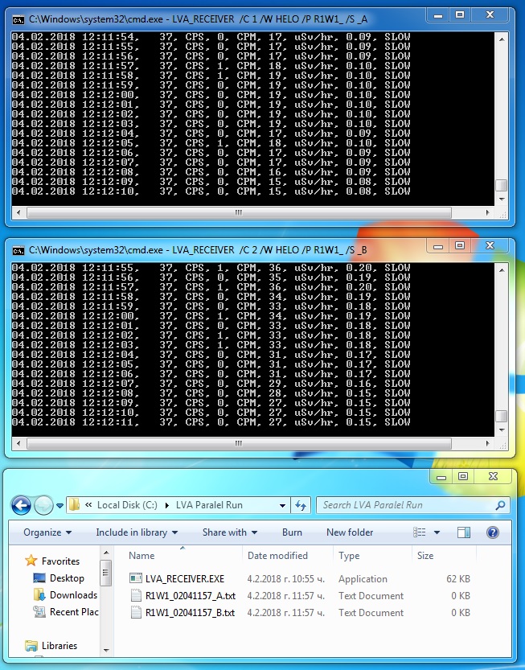Click the R1W1_02041157_A.txt document icon
Screen dimensions: 525x670
click(136, 595)
